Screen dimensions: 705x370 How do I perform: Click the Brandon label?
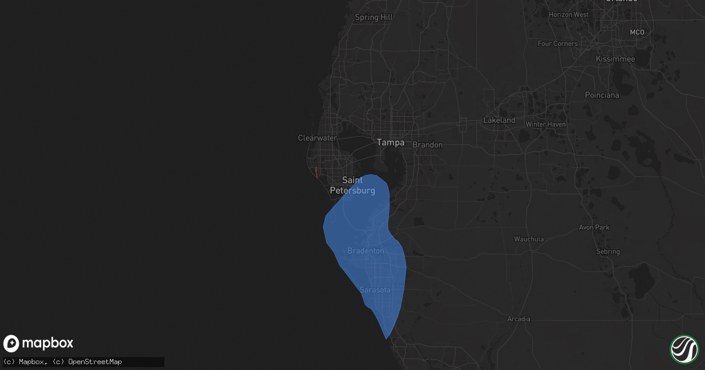(x=427, y=144)
